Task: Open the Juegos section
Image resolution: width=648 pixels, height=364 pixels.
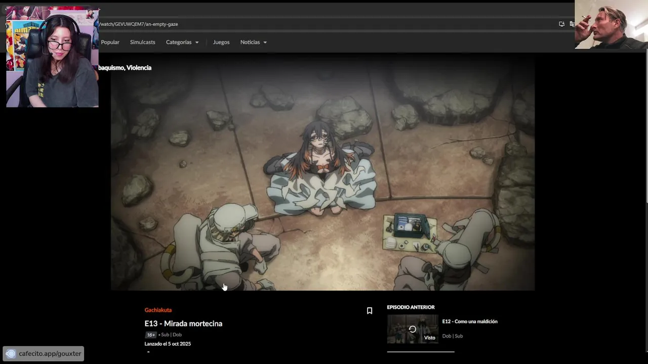Action: (221, 42)
